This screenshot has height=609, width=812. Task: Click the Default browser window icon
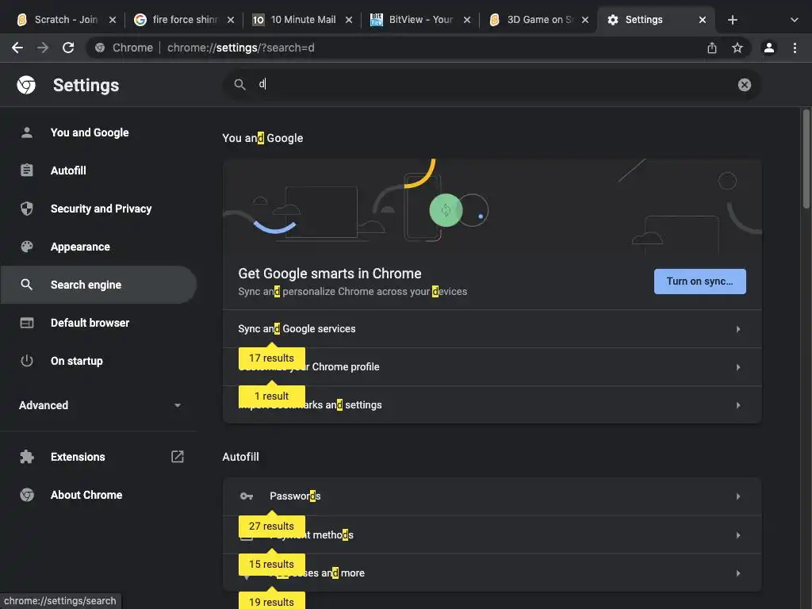pyautogui.click(x=26, y=323)
